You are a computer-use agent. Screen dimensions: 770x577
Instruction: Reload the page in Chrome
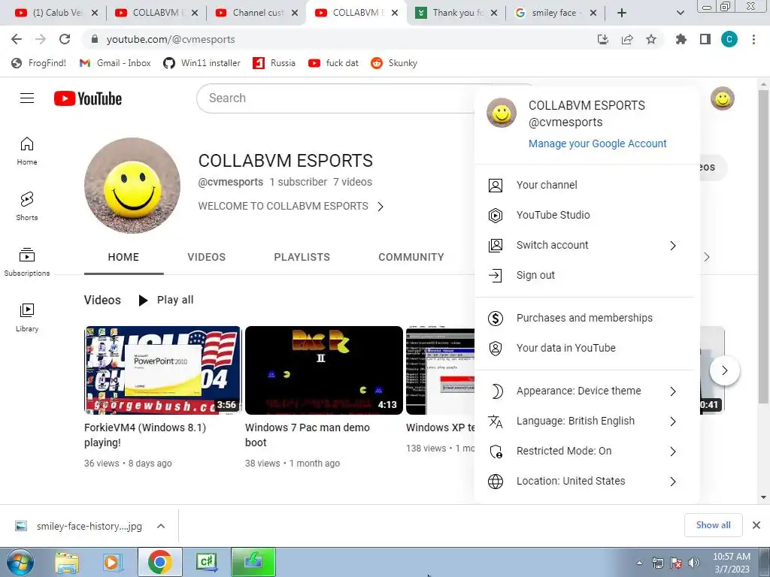(65, 39)
